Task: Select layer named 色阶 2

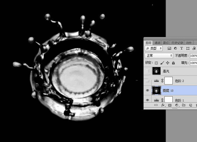Action: click(180, 81)
